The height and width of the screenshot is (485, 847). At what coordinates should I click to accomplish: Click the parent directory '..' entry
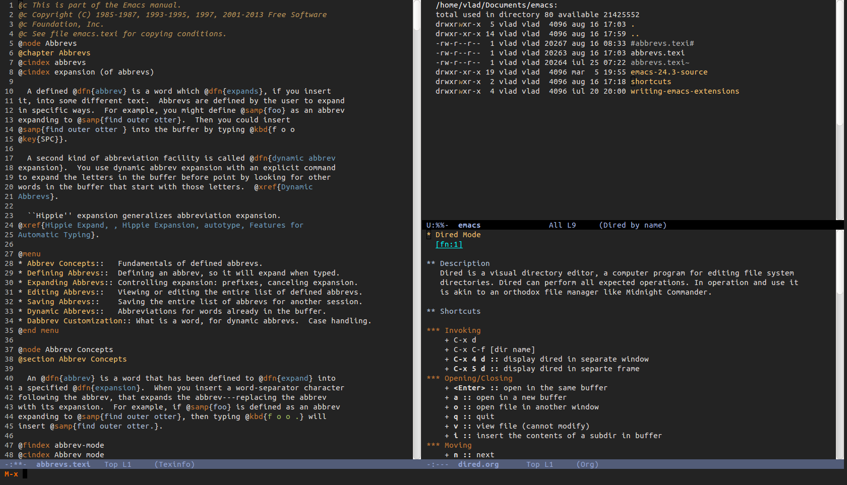[x=635, y=34]
